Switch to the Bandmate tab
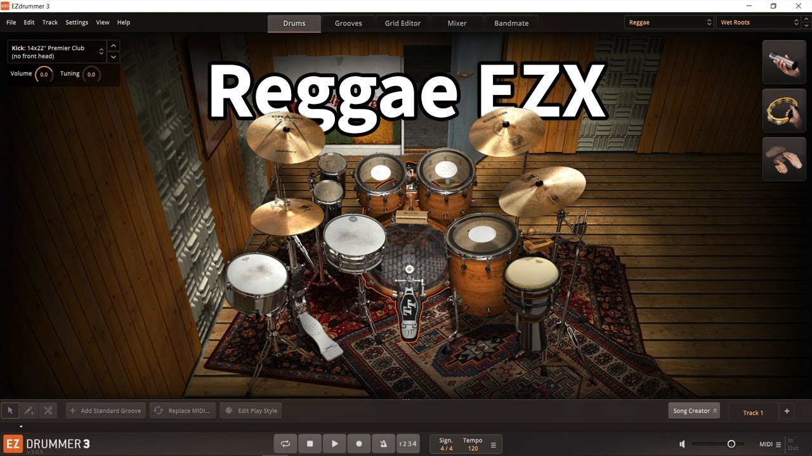812x456 pixels. coord(511,23)
